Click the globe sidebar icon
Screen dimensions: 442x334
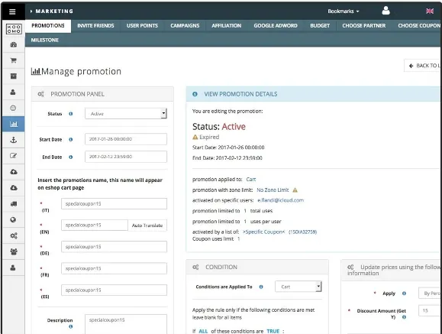pos(13,219)
